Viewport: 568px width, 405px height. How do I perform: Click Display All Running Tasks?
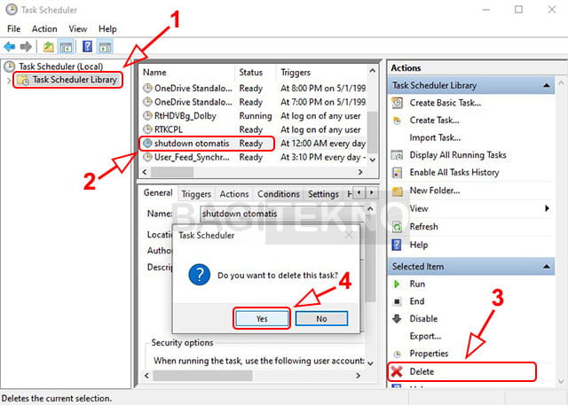tap(463, 155)
